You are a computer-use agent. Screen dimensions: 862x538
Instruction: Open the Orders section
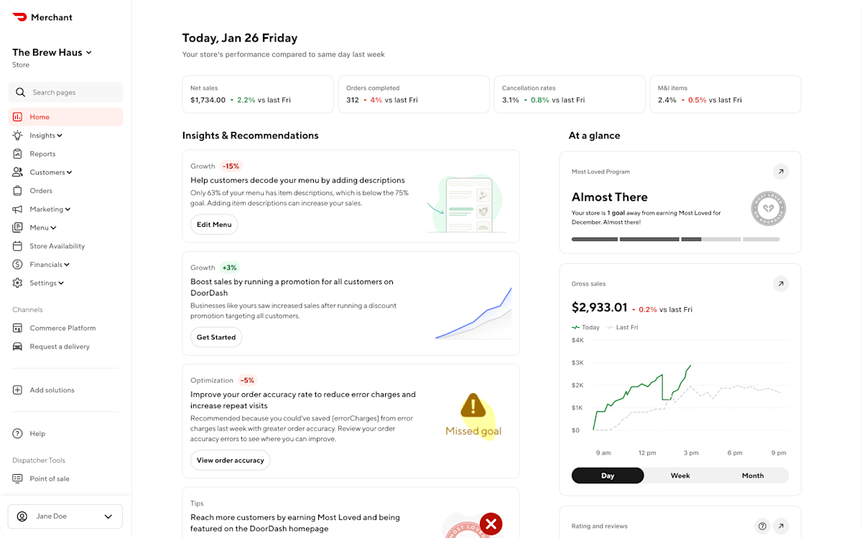pyautogui.click(x=41, y=191)
